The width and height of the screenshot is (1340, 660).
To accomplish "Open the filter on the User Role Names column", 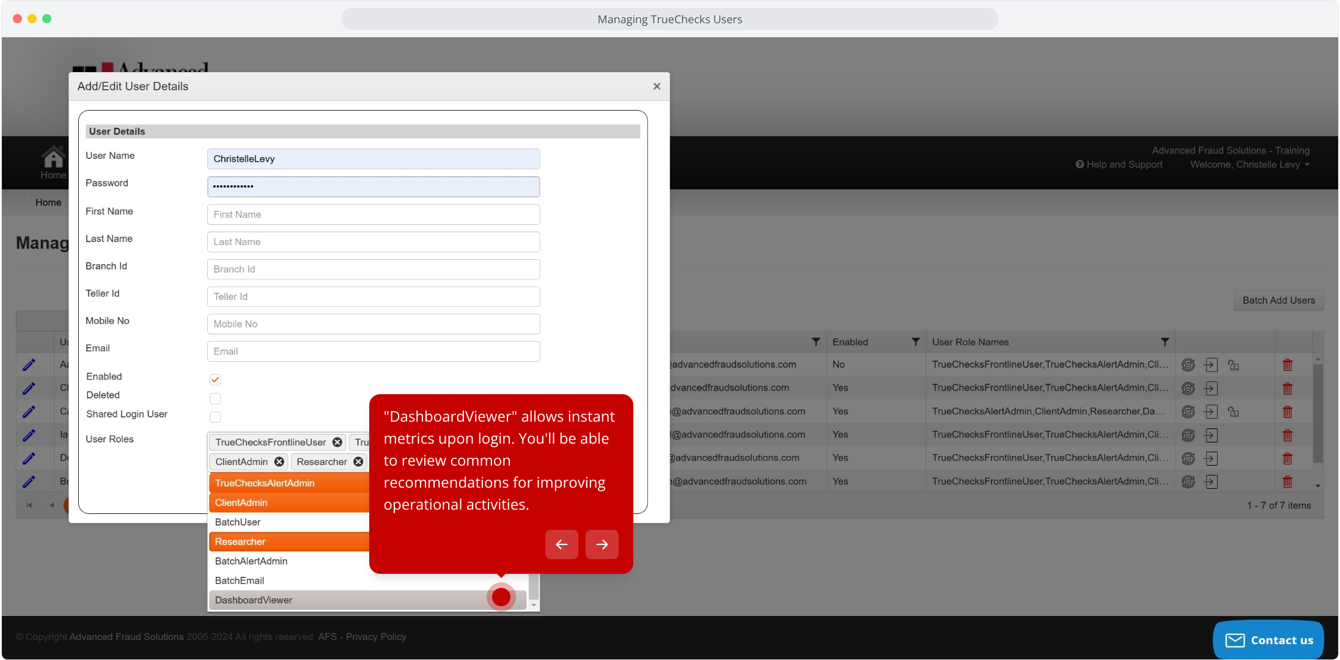I will pyautogui.click(x=1165, y=342).
